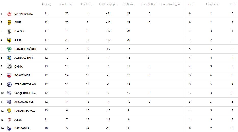
Task: Open the ΑΠΟΛΛΩΝ ΣΜ. team name
Action: 24,102
